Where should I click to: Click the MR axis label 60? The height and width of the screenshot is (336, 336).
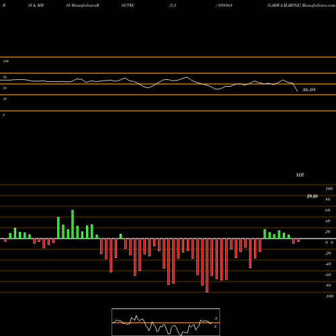point(328,210)
